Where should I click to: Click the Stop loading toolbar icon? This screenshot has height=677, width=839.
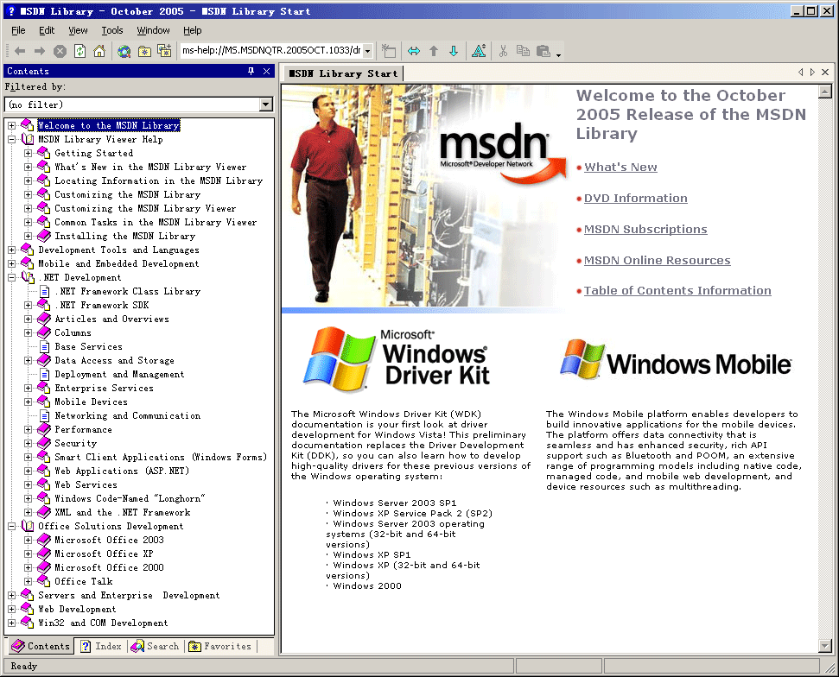pos(60,51)
